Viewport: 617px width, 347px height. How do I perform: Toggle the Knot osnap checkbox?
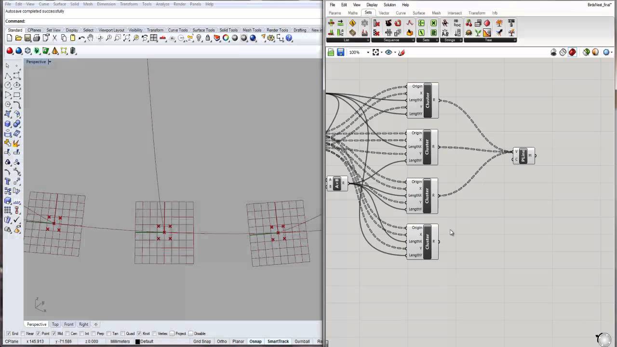point(139,334)
